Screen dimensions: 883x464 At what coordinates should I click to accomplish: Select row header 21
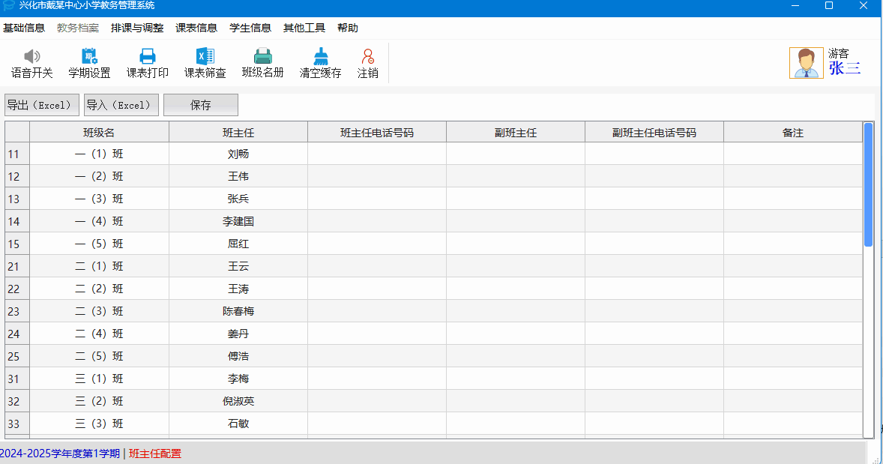(x=16, y=266)
